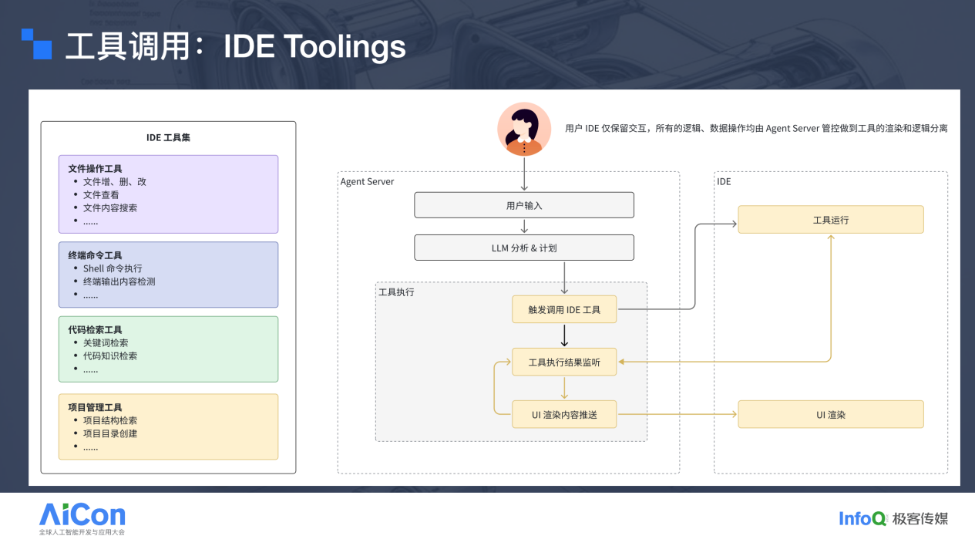
Task: Click the IDE 工具集 title
Action: click(168, 137)
